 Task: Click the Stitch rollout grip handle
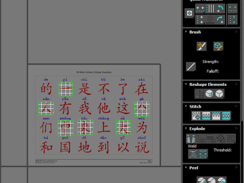pyautogui.click(x=236, y=106)
